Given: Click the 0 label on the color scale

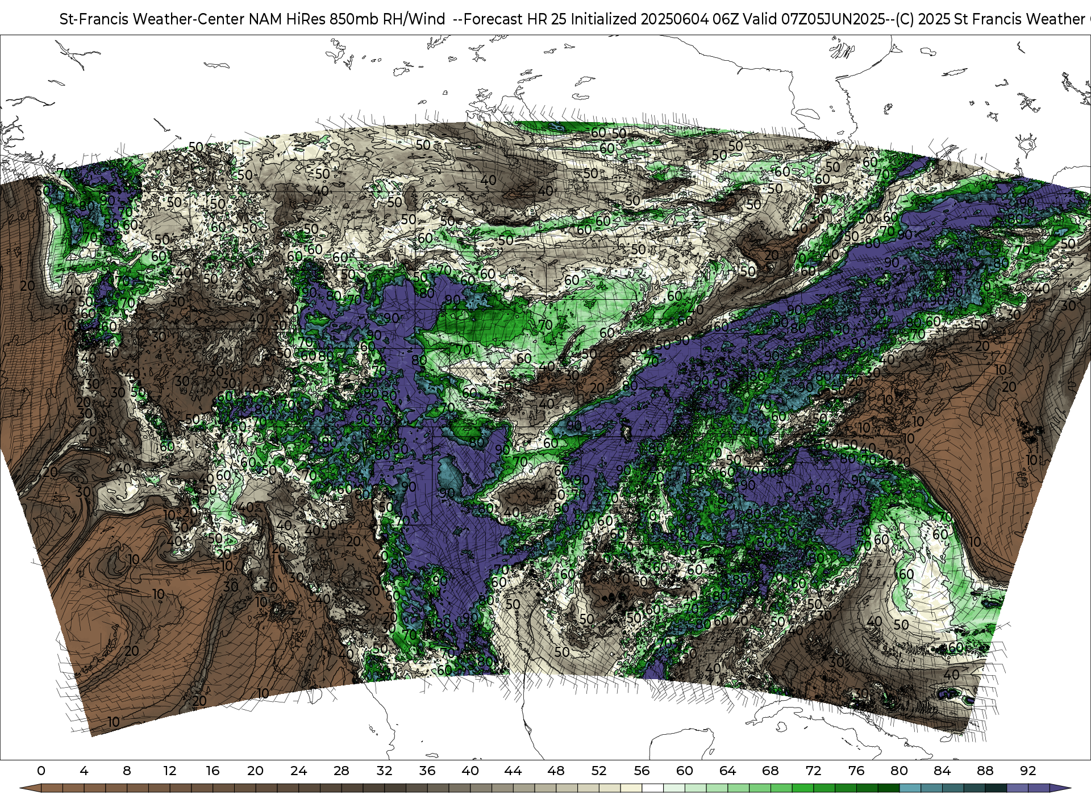Looking at the screenshot, I should (41, 771).
